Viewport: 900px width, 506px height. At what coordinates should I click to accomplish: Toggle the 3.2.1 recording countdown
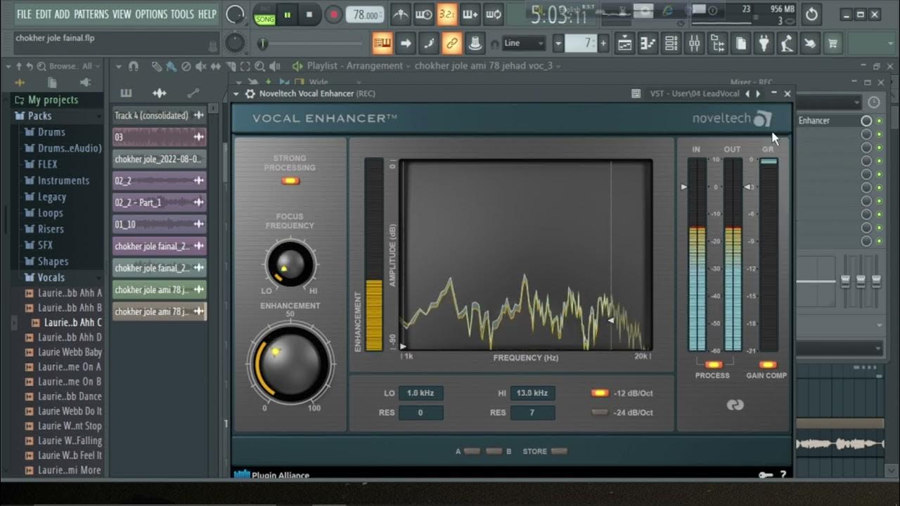pos(446,14)
